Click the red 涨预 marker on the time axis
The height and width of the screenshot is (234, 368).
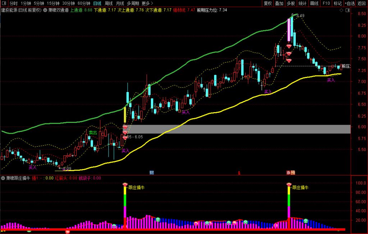290,173
